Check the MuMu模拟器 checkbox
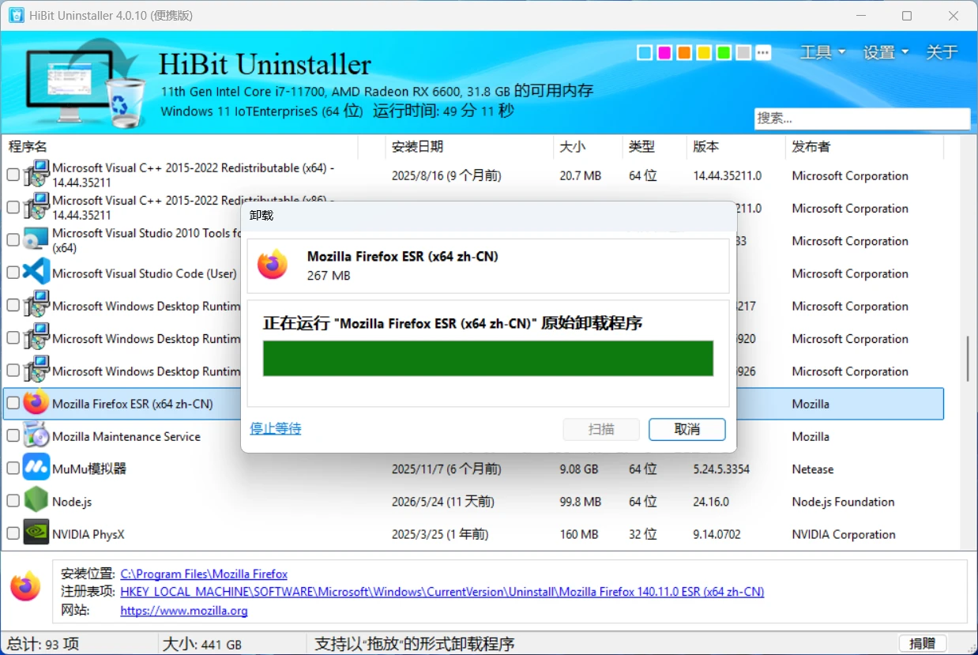978x655 pixels. click(13, 468)
